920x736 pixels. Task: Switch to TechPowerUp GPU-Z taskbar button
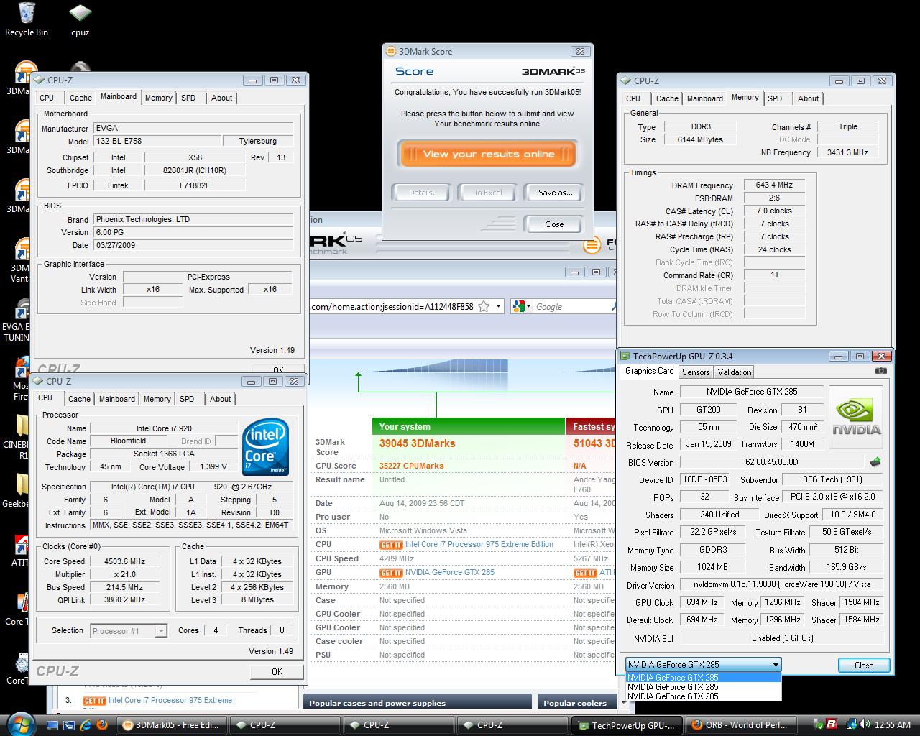click(x=625, y=724)
